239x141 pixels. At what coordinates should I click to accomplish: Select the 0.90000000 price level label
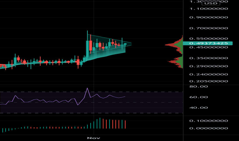click(209, 17)
